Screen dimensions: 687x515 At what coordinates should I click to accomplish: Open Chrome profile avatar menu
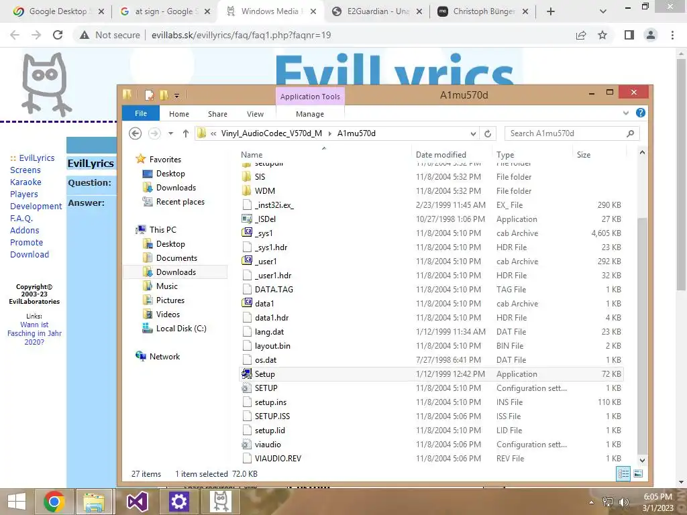click(x=651, y=35)
